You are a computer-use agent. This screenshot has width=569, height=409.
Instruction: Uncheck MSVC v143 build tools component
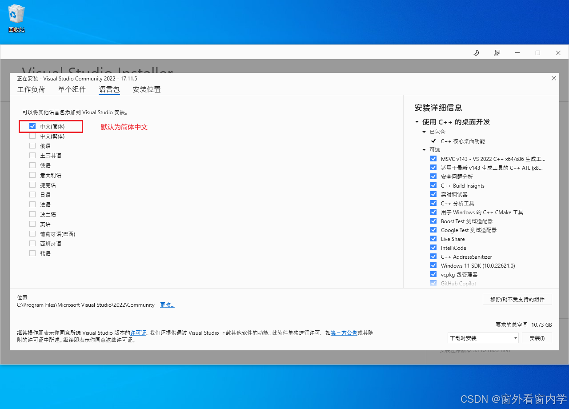tap(433, 159)
